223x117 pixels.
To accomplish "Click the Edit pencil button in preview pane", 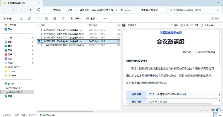I will [x=174, y=25].
